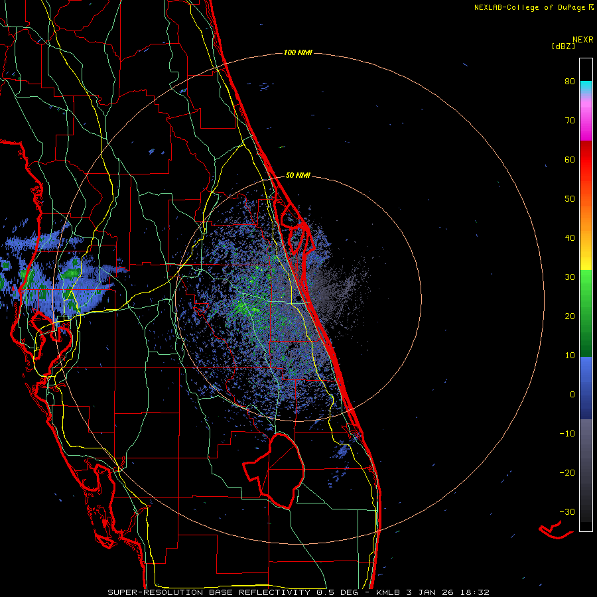
Task: Click the 70 value on the dBZ scale
Action: click(570, 120)
